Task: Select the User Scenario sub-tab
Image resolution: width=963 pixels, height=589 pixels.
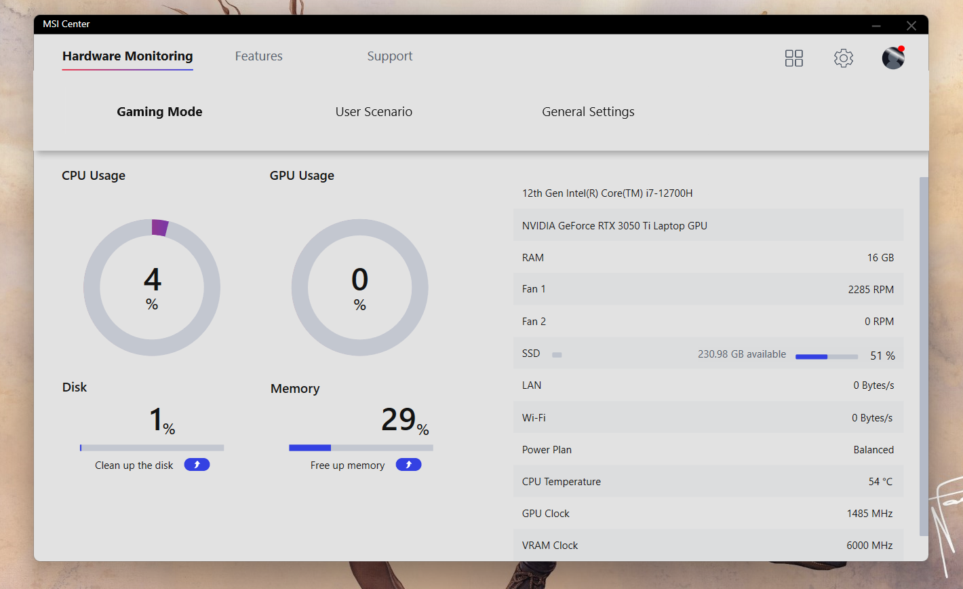Action: [x=374, y=112]
